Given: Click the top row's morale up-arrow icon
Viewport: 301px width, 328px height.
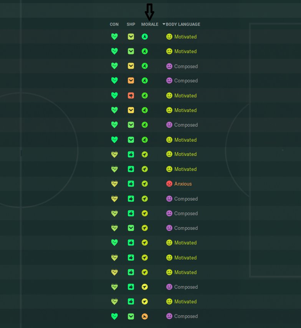Looking at the screenshot, I should pyautogui.click(x=145, y=37).
